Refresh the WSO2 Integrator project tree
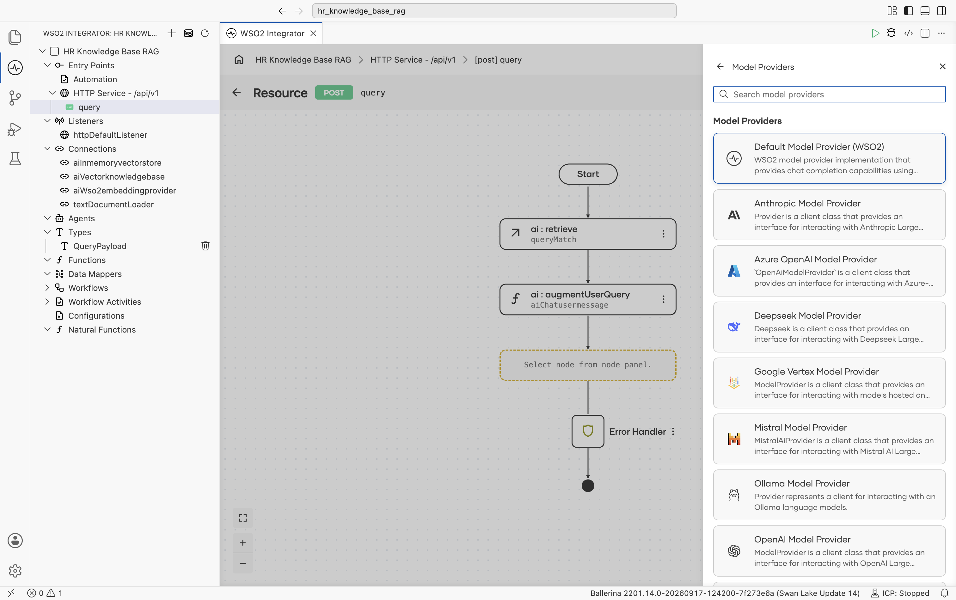This screenshot has height=600, width=956. [205, 33]
